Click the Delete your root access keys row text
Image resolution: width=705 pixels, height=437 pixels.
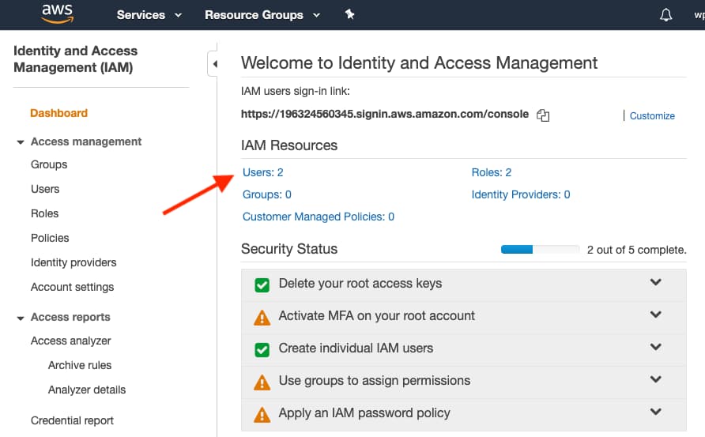(360, 283)
